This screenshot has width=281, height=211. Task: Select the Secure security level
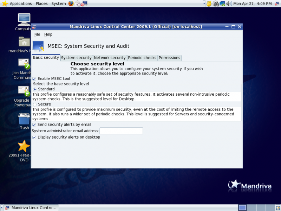pyautogui.click(x=35, y=104)
